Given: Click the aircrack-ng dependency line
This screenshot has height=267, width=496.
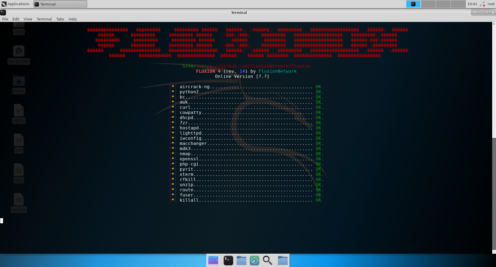Looking at the screenshot, I should click(x=246, y=87).
